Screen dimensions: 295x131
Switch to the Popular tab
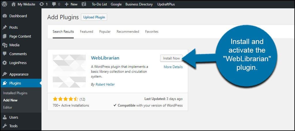(105, 32)
